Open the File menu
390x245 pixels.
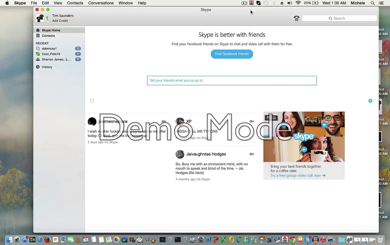[x=34, y=3]
